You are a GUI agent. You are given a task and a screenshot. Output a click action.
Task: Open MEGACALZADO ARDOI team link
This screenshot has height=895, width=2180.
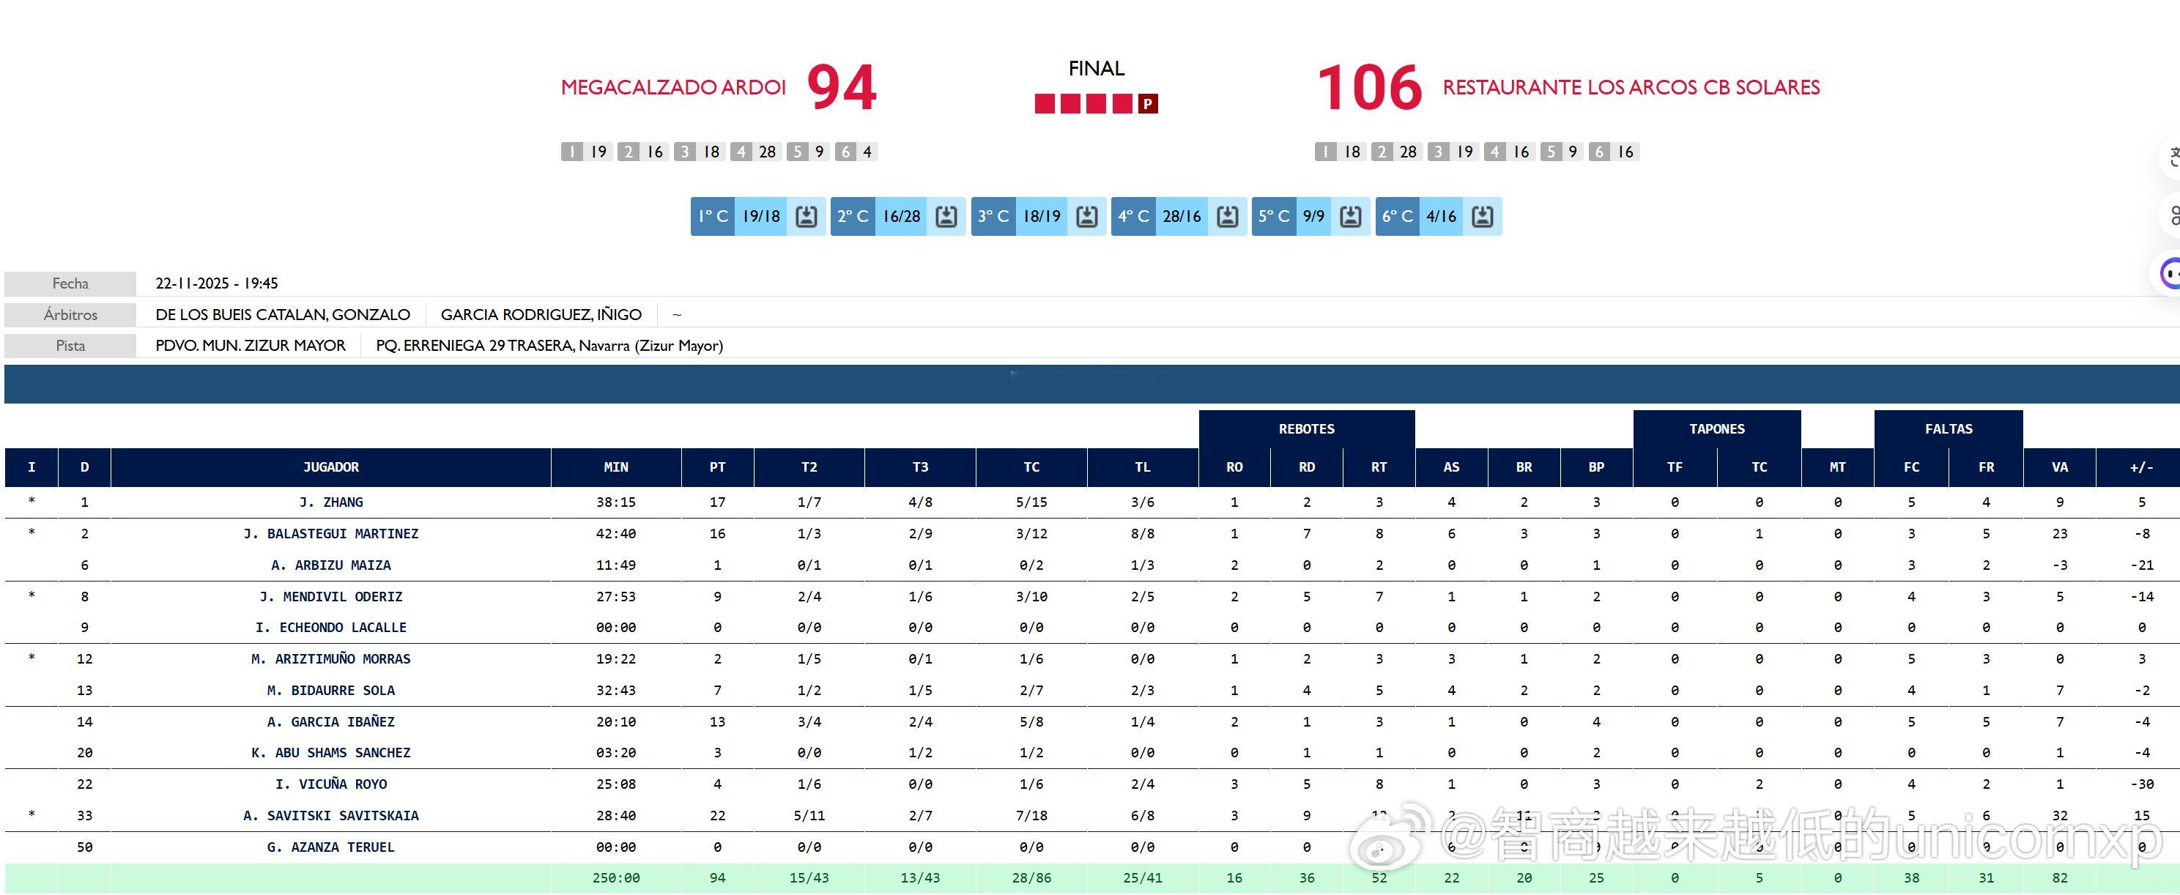tap(672, 87)
